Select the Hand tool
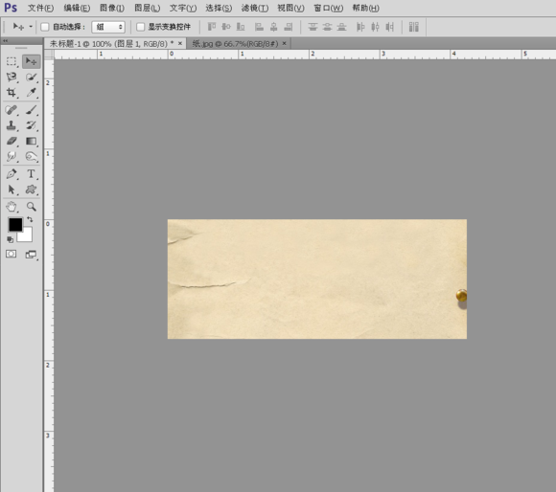This screenshot has height=492, width=556. tap(12, 207)
